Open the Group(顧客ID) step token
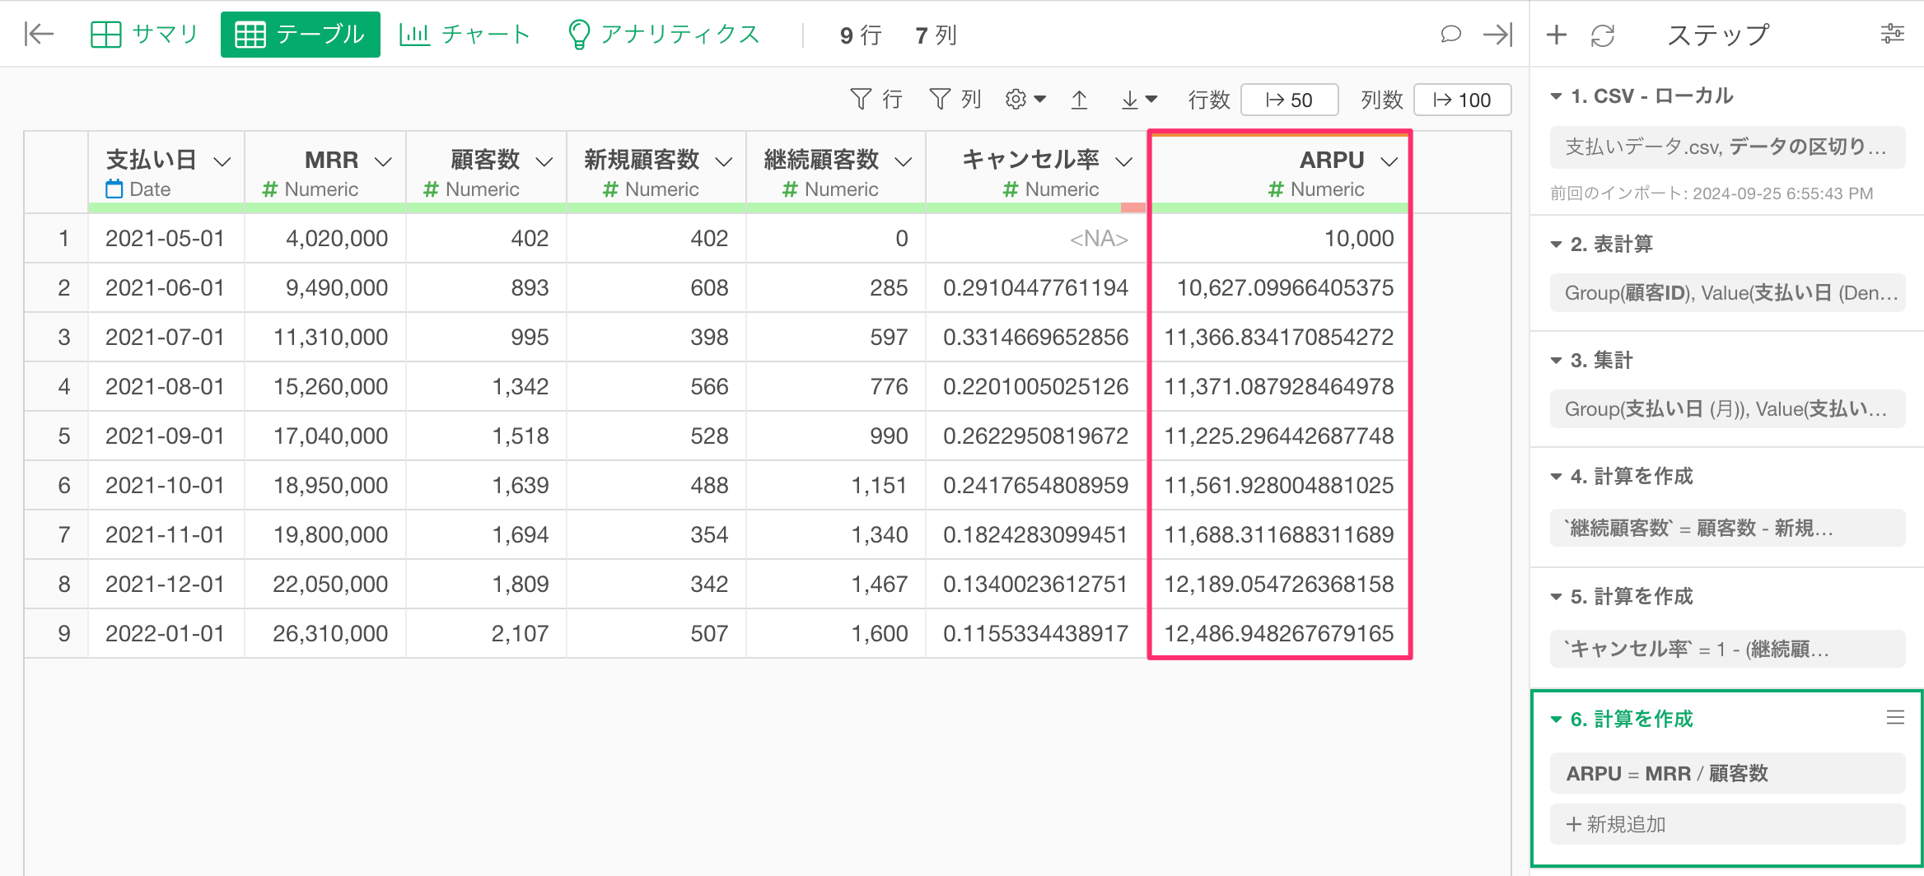The height and width of the screenshot is (876, 1924). (1727, 293)
